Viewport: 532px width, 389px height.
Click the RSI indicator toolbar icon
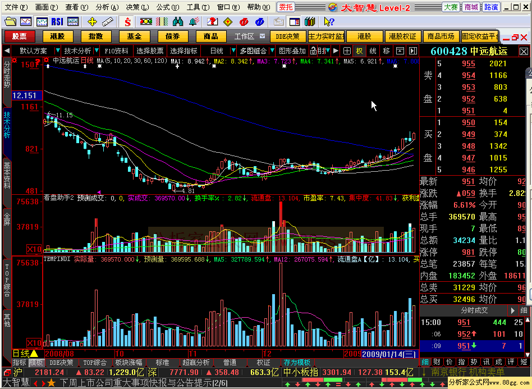(x=57, y=22)
